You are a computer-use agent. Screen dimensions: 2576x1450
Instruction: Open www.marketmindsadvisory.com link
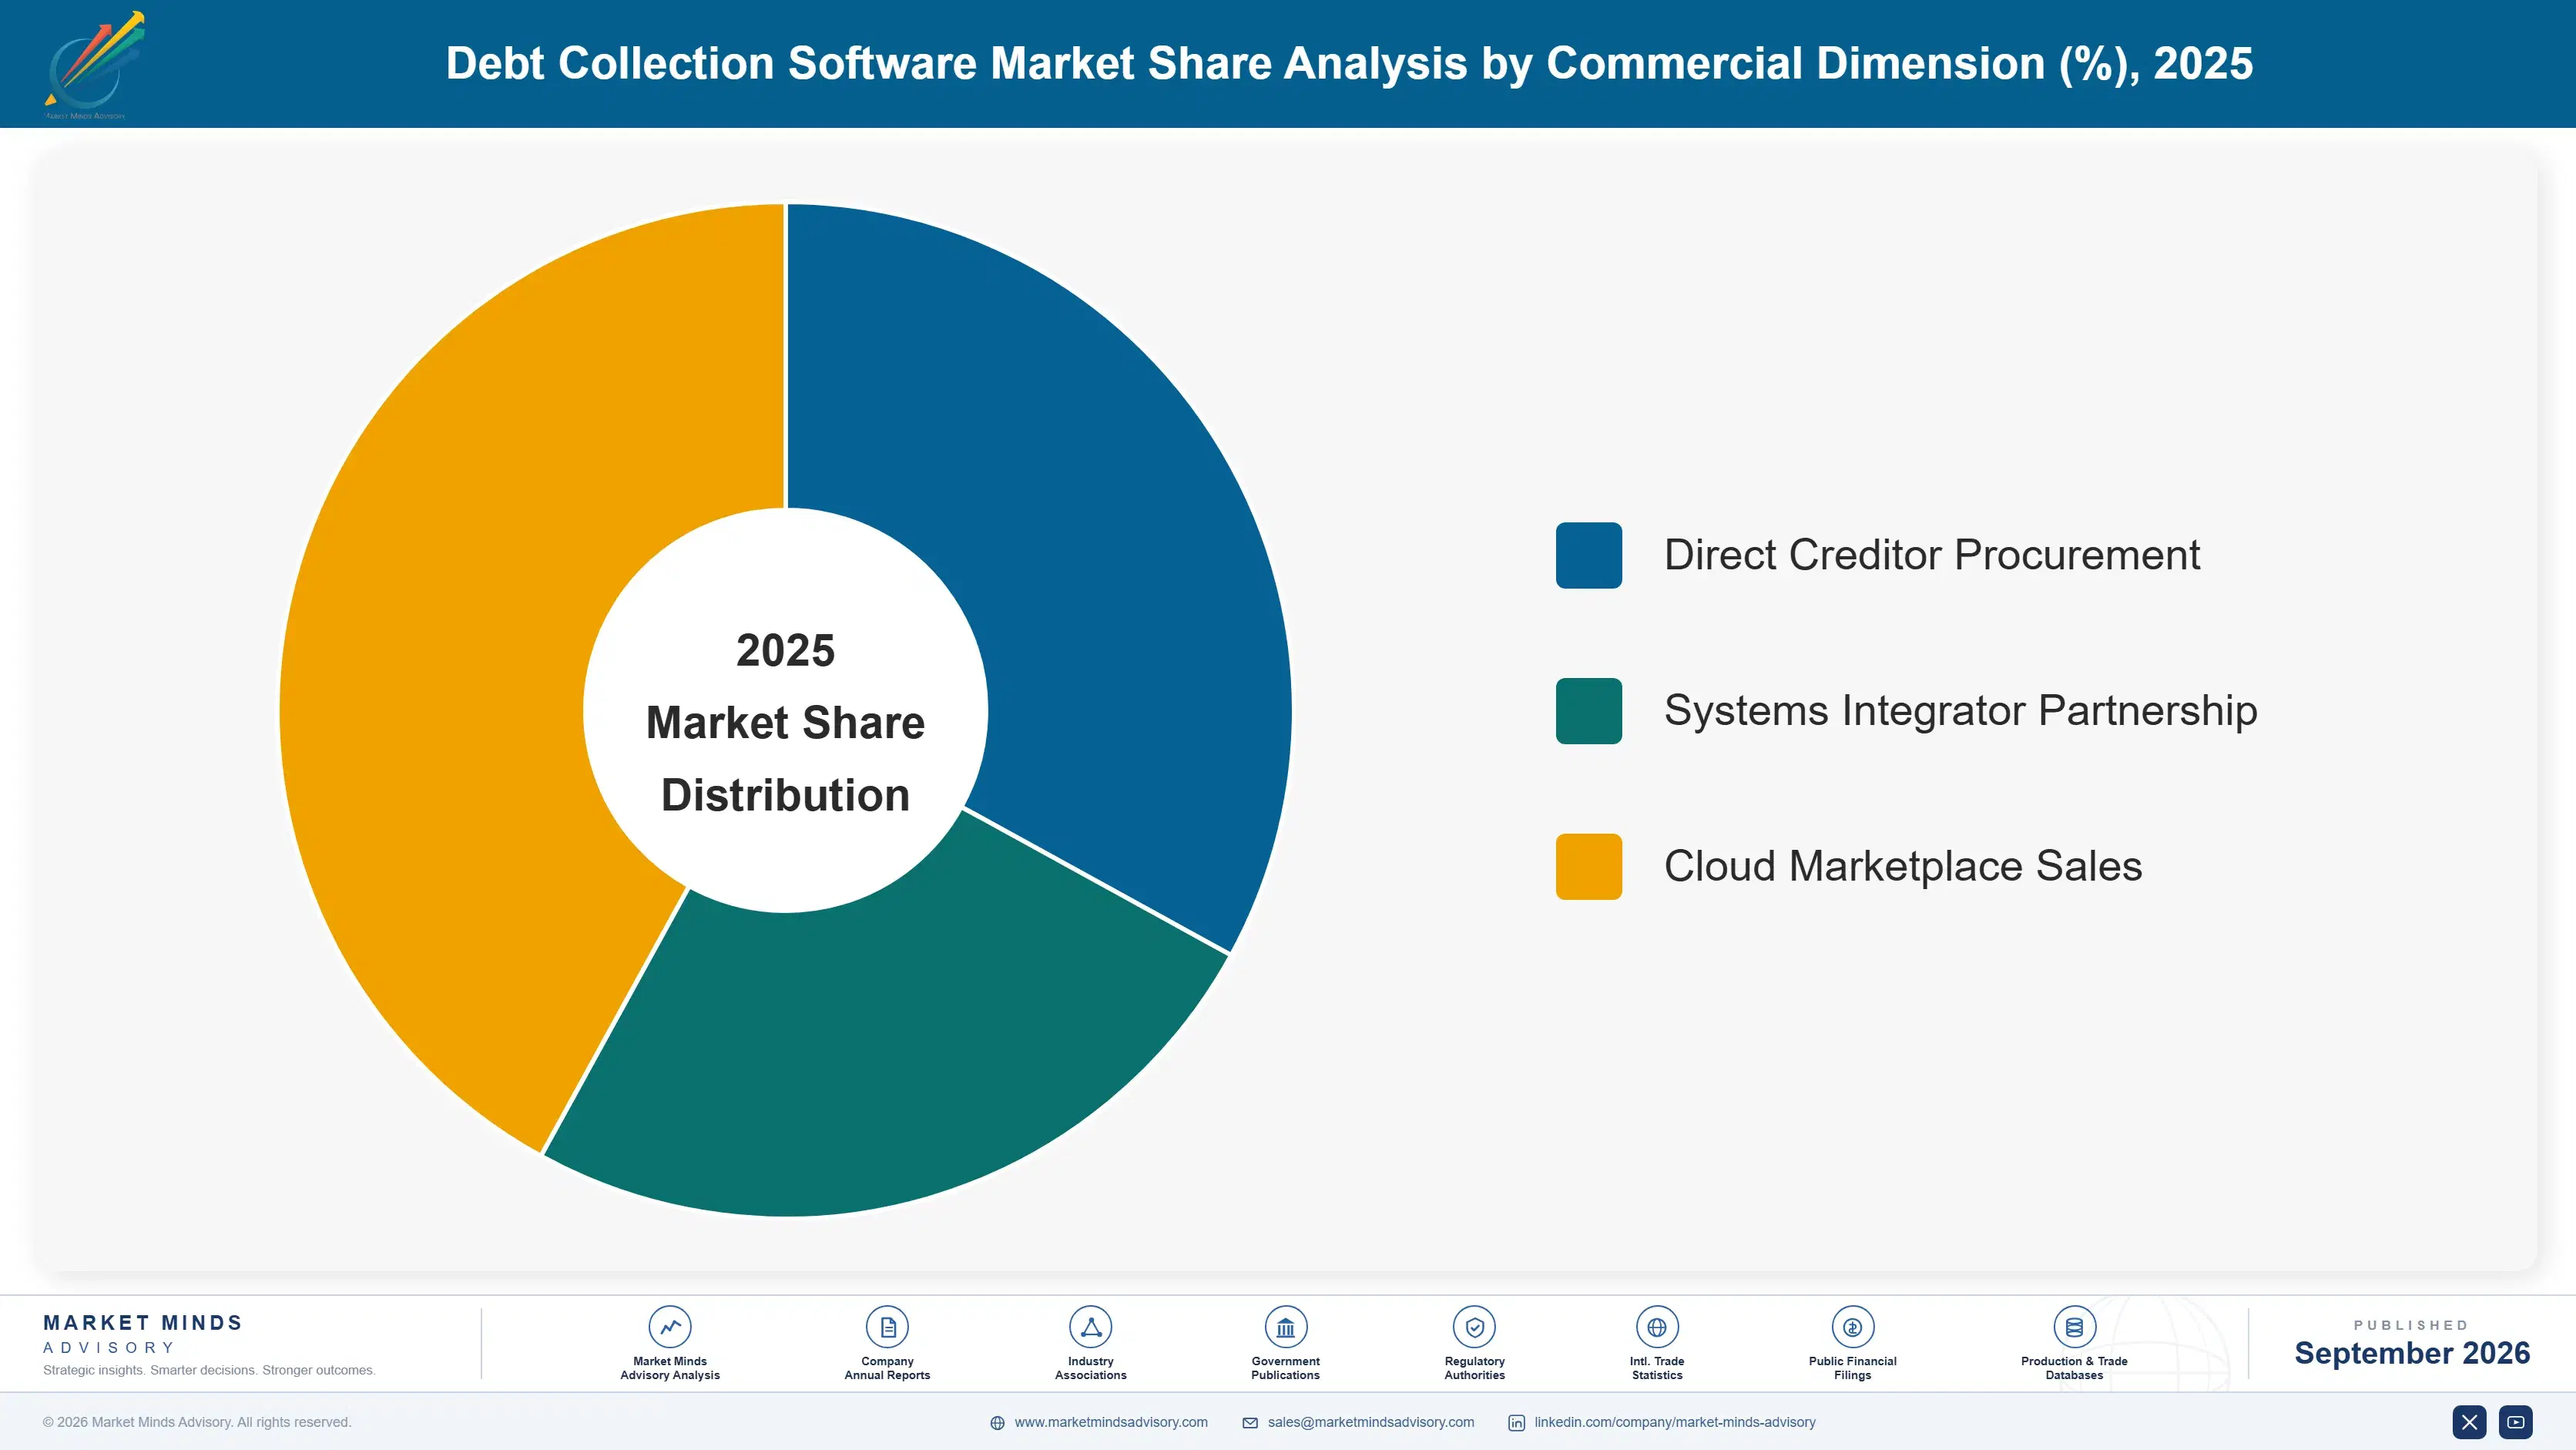(1111, 1422)
